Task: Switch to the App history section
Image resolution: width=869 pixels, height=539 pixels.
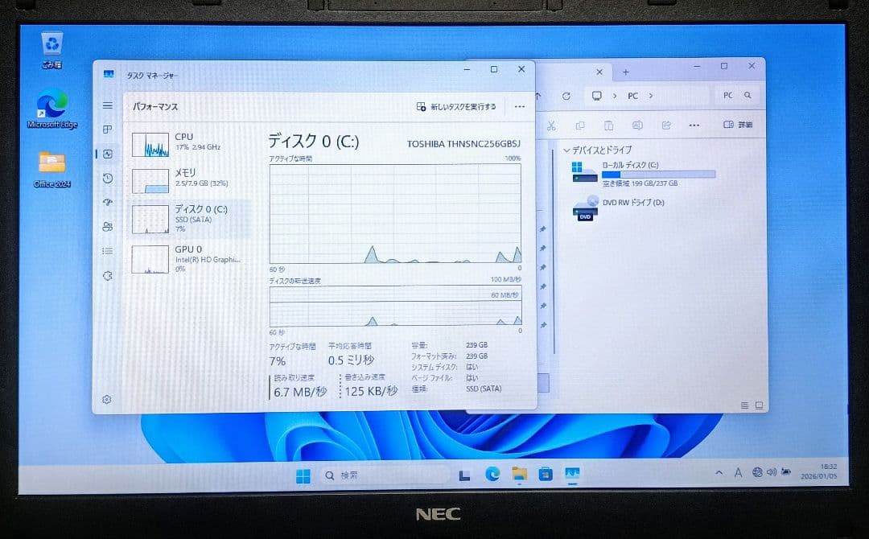Action: (107, 178)
